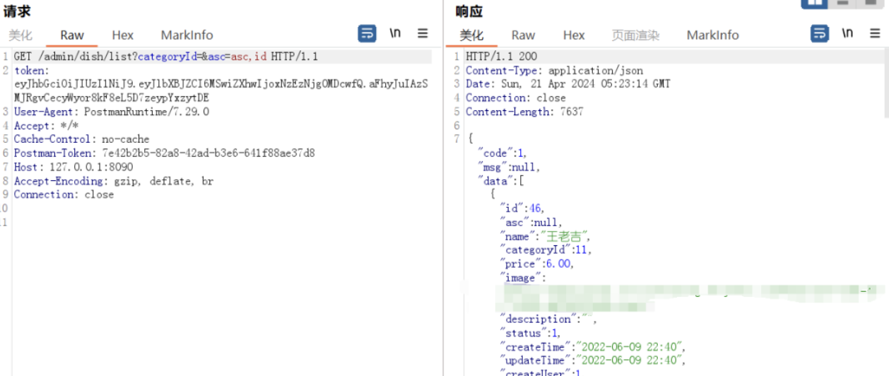Open the response panel hamburger menu

(x=875, y=33)
